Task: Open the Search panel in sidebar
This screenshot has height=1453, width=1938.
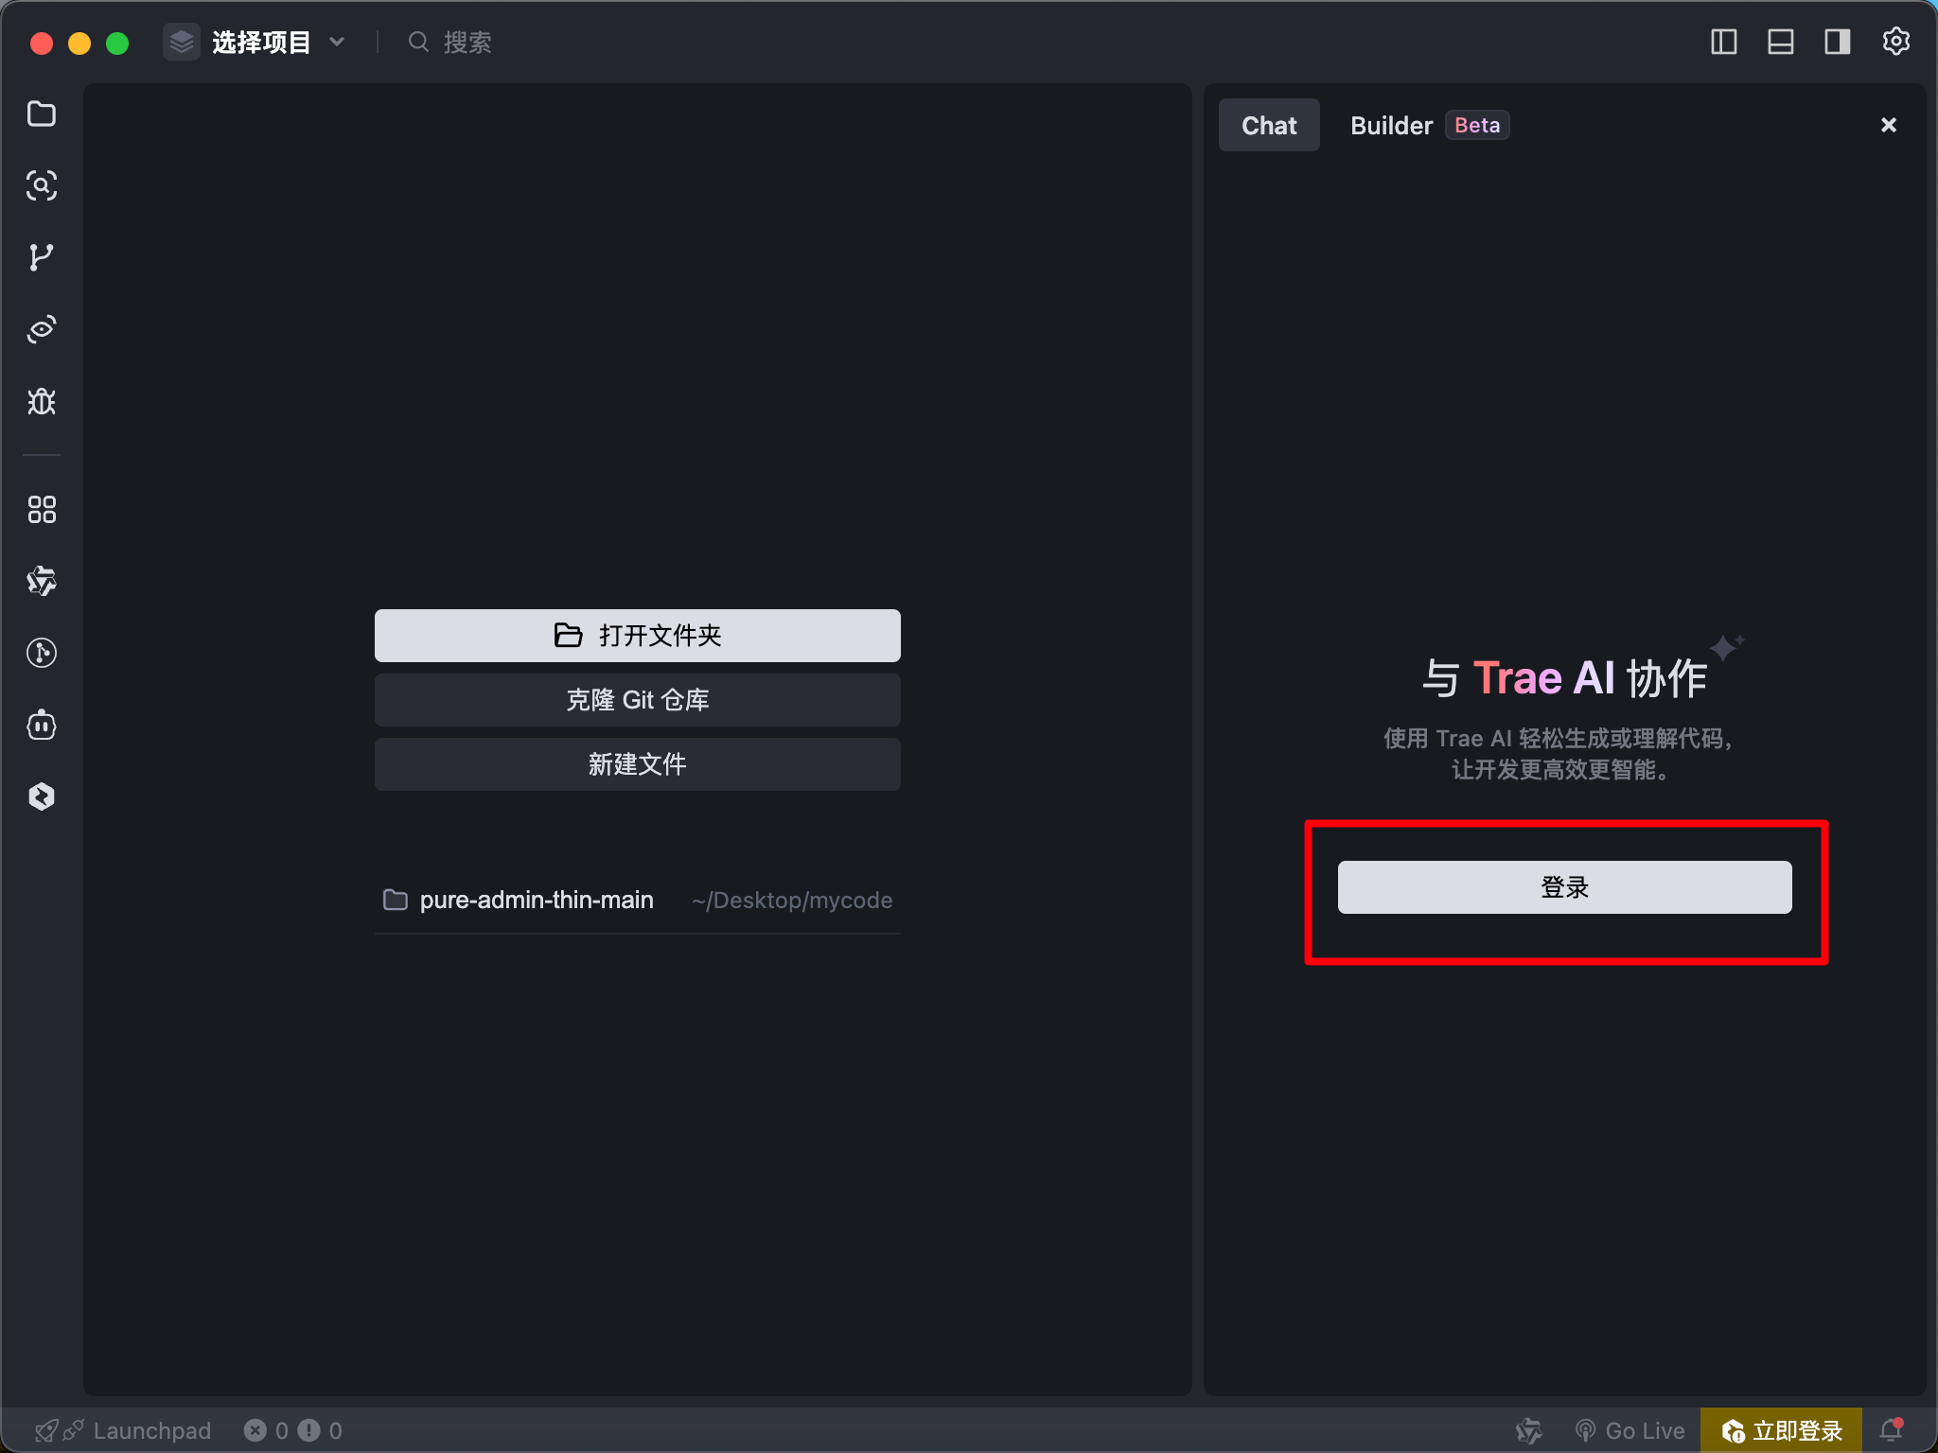Action: [x=42, y=185]
